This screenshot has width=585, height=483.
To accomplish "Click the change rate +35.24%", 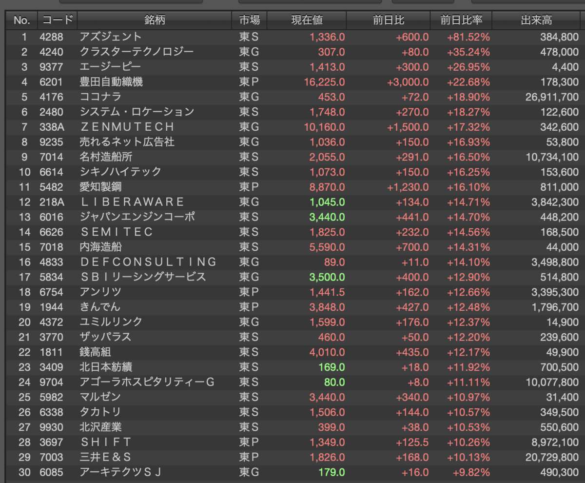I will (468, 52).
